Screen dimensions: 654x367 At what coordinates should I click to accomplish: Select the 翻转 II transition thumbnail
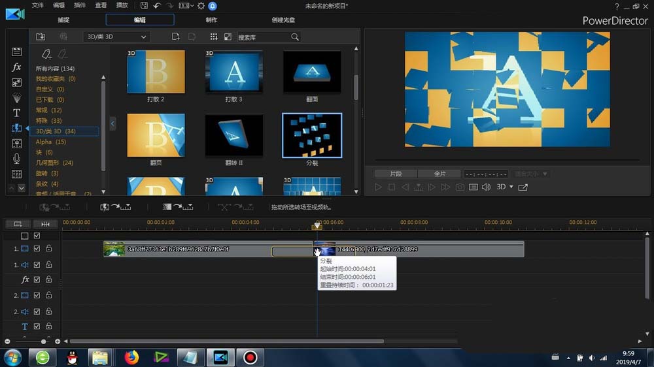pos(234,135)
